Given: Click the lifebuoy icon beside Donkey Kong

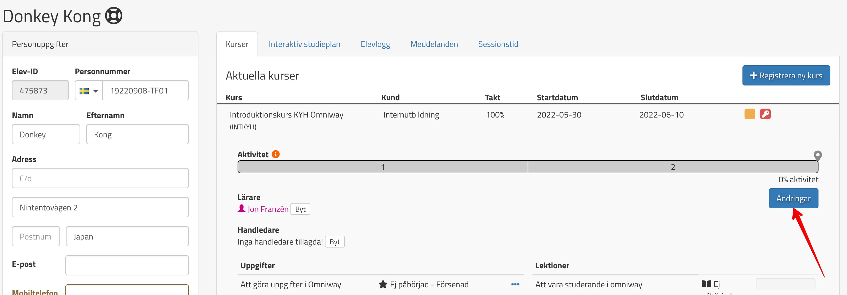Looking at the screenshot, I should click(113, 16).
